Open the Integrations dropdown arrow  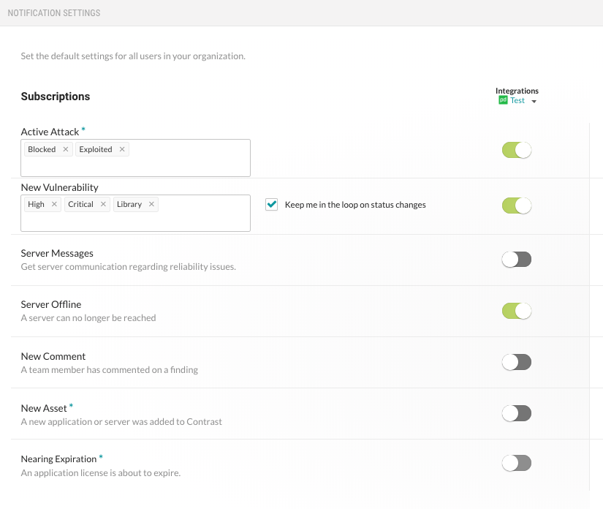pos(534,102)
